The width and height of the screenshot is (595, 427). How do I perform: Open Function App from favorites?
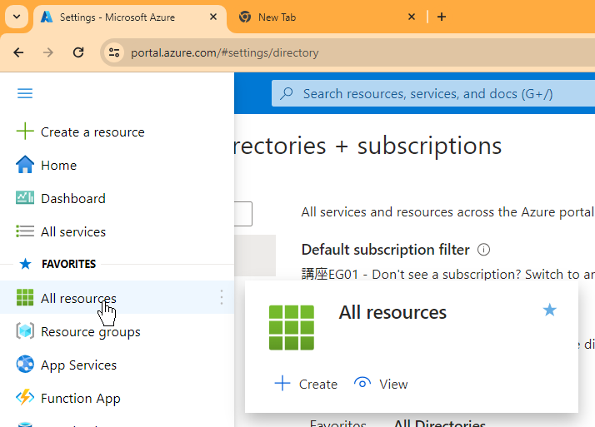[x=81, y=398]
